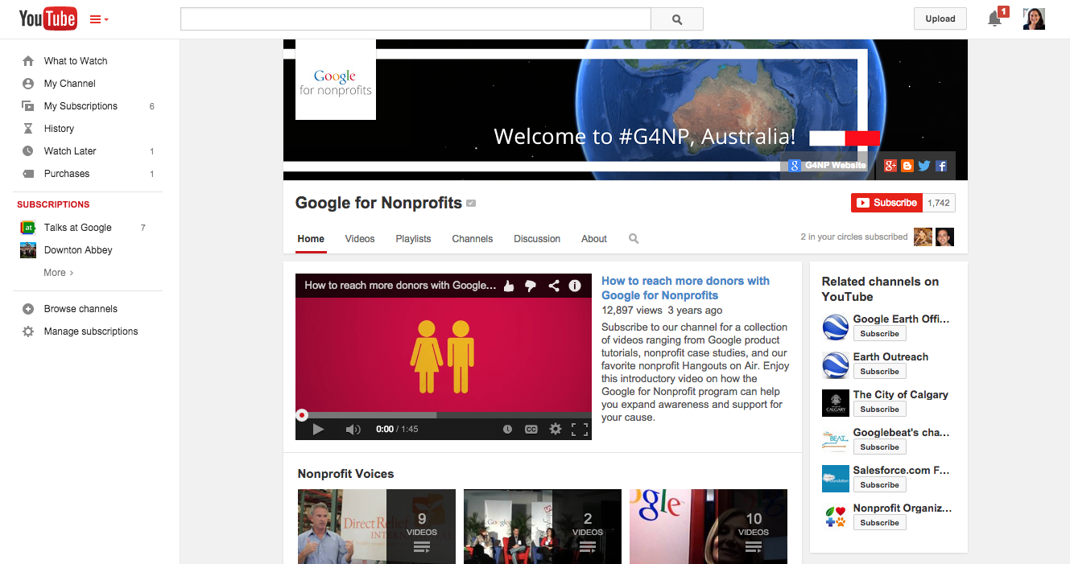
Task: Switch to the About tab
Action: pyautogui.click(x=594, y=239)
